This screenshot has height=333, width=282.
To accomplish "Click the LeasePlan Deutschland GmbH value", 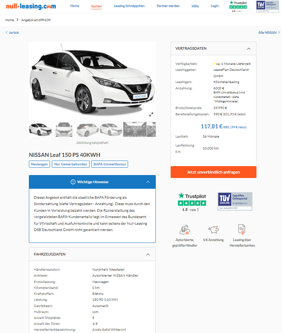I will [x=231, y=73].
